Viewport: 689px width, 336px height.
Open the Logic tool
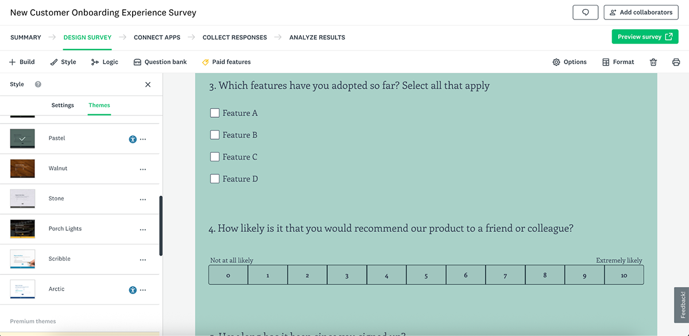coord(104,61)
